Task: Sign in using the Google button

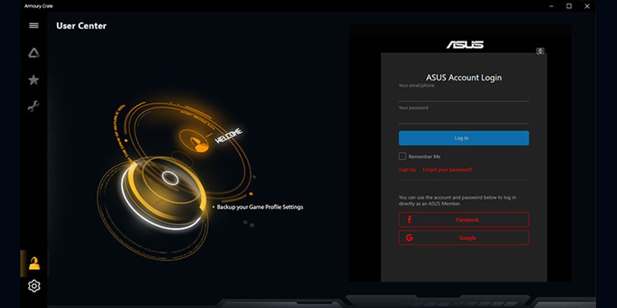Action: (x=463, y=238)
